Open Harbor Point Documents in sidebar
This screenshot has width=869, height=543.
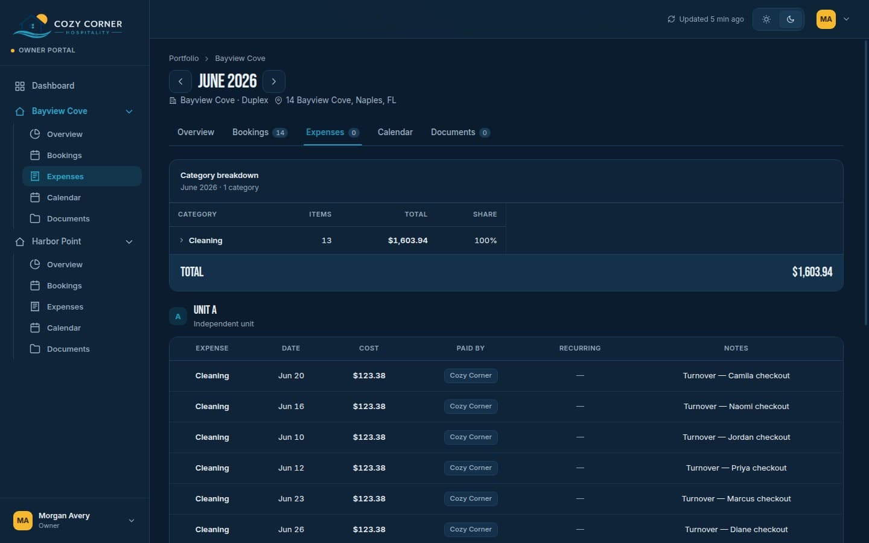(x=82, y=349)
